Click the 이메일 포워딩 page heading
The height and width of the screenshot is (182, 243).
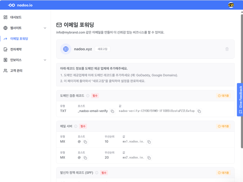(x=79, y=25)
